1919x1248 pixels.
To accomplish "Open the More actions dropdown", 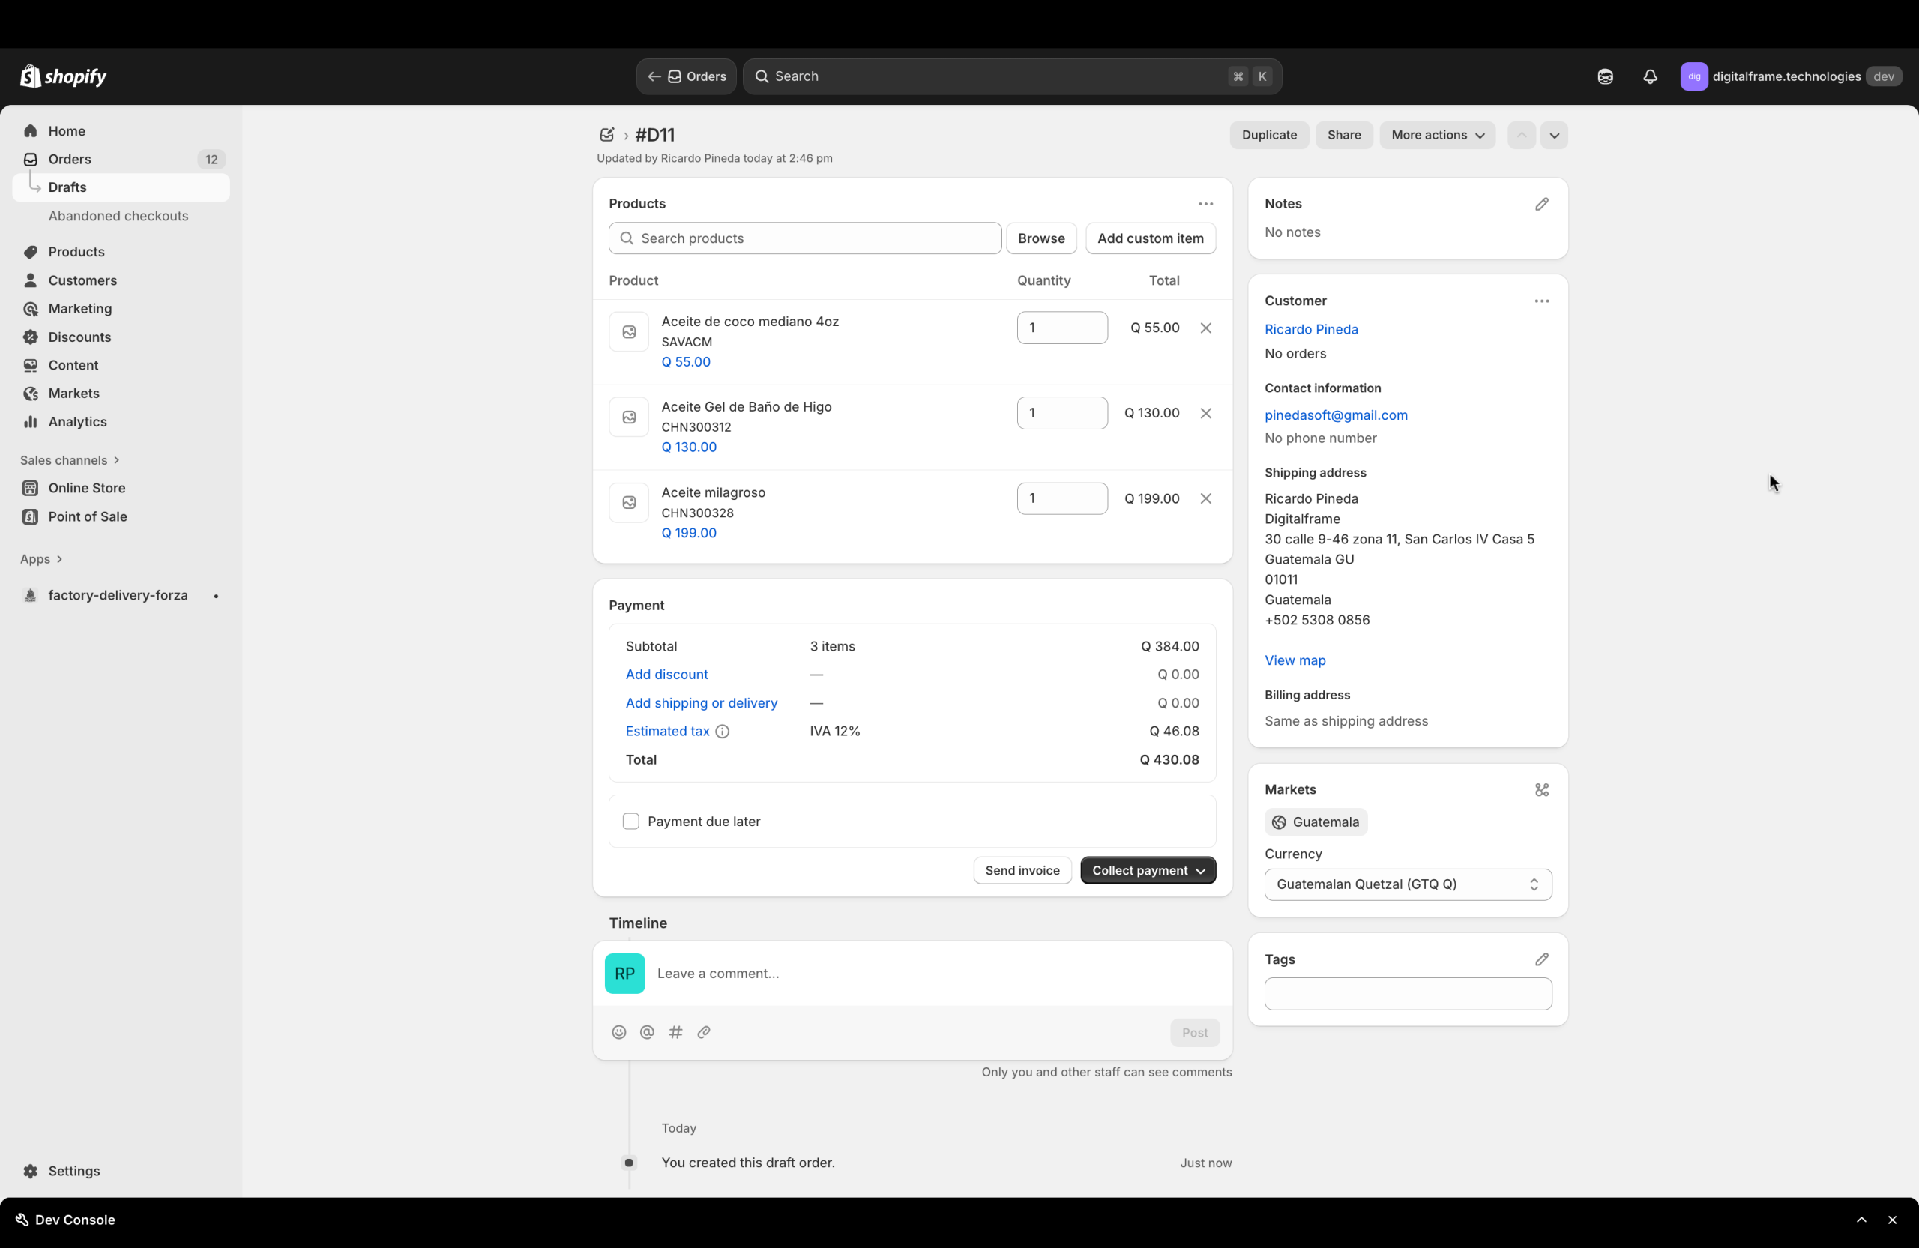I will coord(1437,136).
